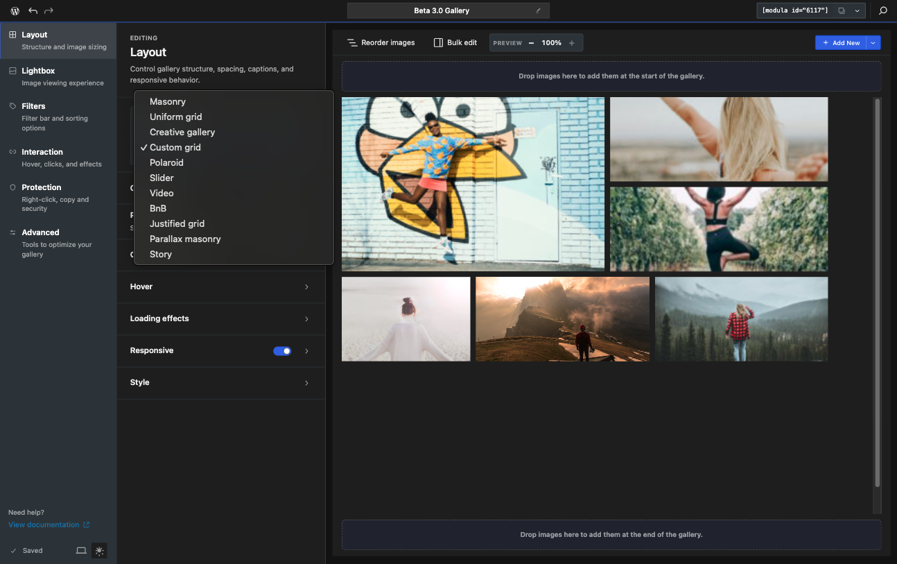Switch to desktop preview device icon
The width and height of the screenshot is (897, 564).
[81, 551]
